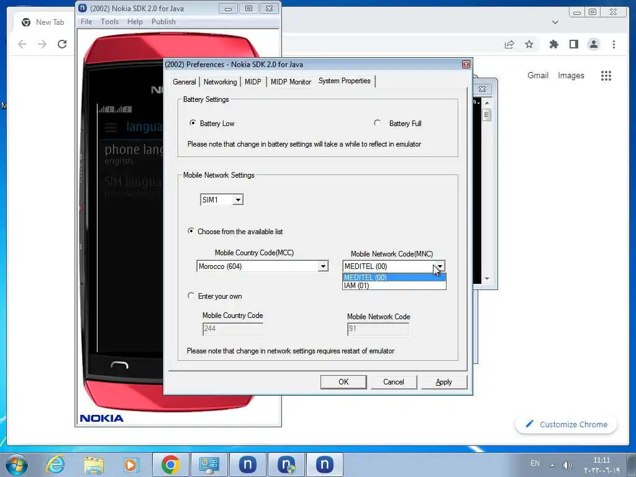
Task: Click the Nokia SDK taskbar icon with shield
Action: click(x=286, y=465)
